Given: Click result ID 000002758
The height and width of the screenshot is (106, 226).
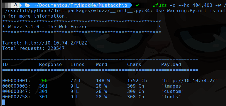Looking at the screenshot, I should tap(16, 97).
